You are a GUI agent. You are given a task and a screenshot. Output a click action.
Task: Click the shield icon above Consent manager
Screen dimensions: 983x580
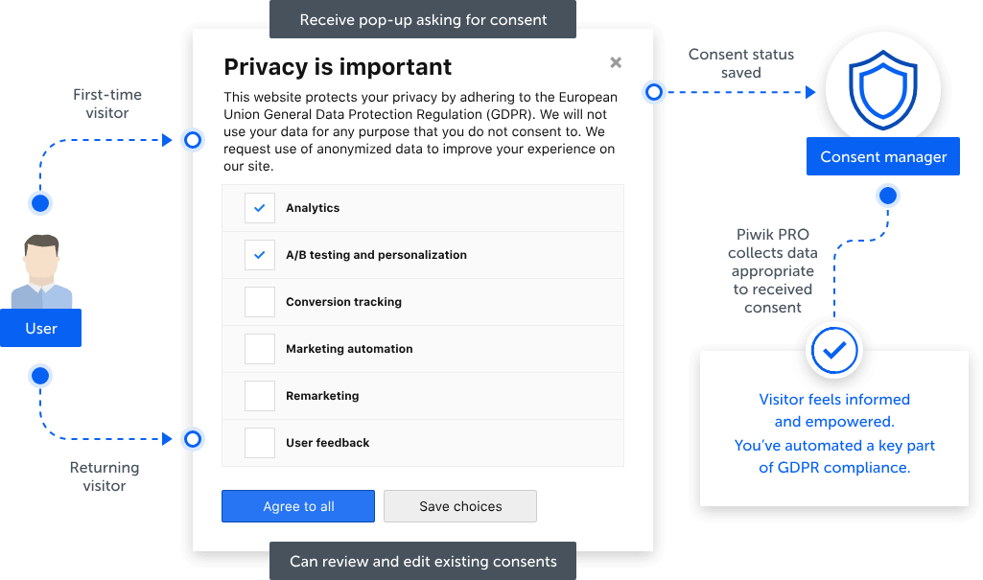tap(882, 89)
